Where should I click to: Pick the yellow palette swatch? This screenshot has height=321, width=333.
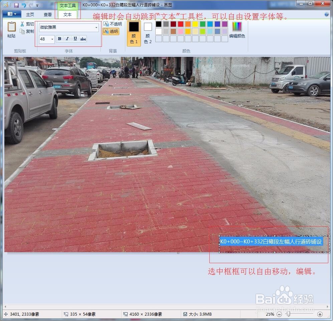point(195,24)
